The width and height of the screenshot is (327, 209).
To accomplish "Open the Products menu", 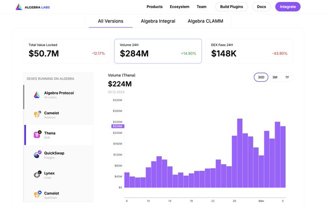I will coord(154,7).
